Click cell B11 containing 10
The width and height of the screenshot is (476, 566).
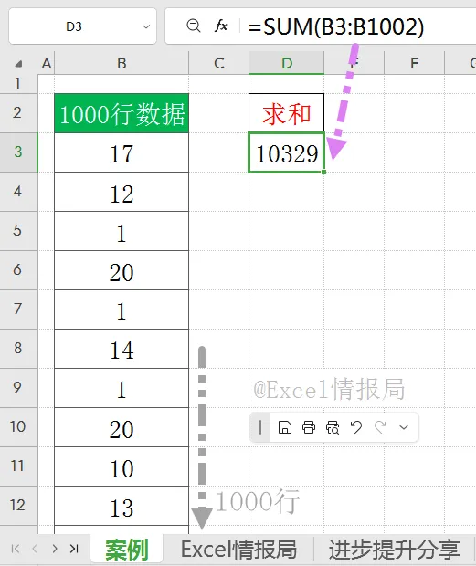pos(122,467)
